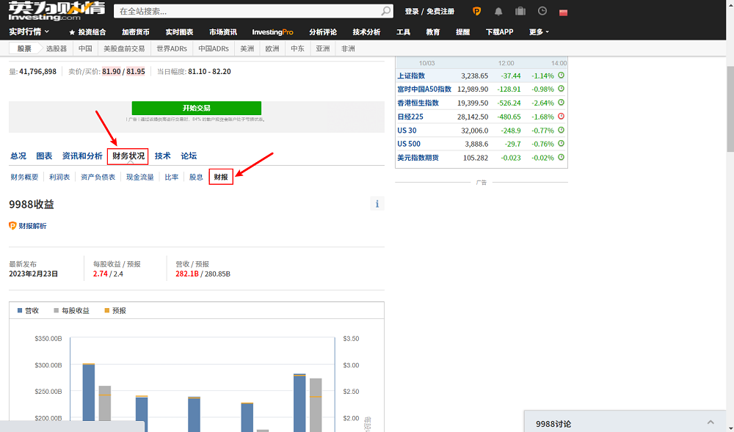734x432 pixels.
Task: Open the 投资组合 menu item
Action: [x=87, y=32]
